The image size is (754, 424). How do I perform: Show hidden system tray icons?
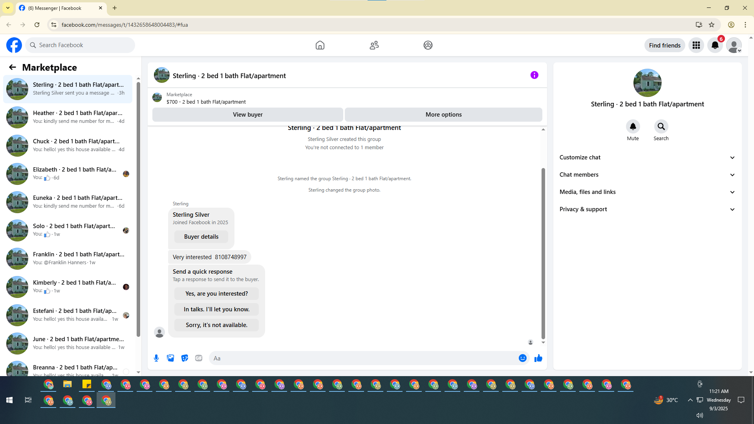tap(690, 400)
